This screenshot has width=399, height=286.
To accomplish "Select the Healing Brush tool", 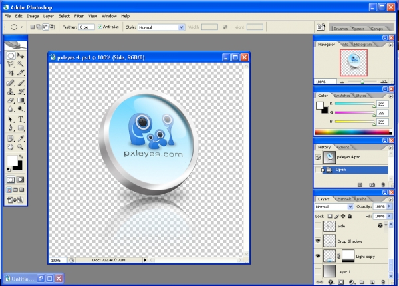I will click(x=11, y=83).
